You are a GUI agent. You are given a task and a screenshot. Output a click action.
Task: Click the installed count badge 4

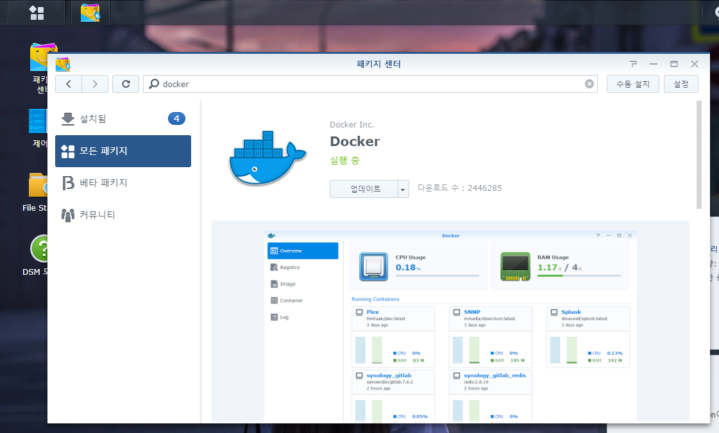pyautogui.click(x=176, y=118)
